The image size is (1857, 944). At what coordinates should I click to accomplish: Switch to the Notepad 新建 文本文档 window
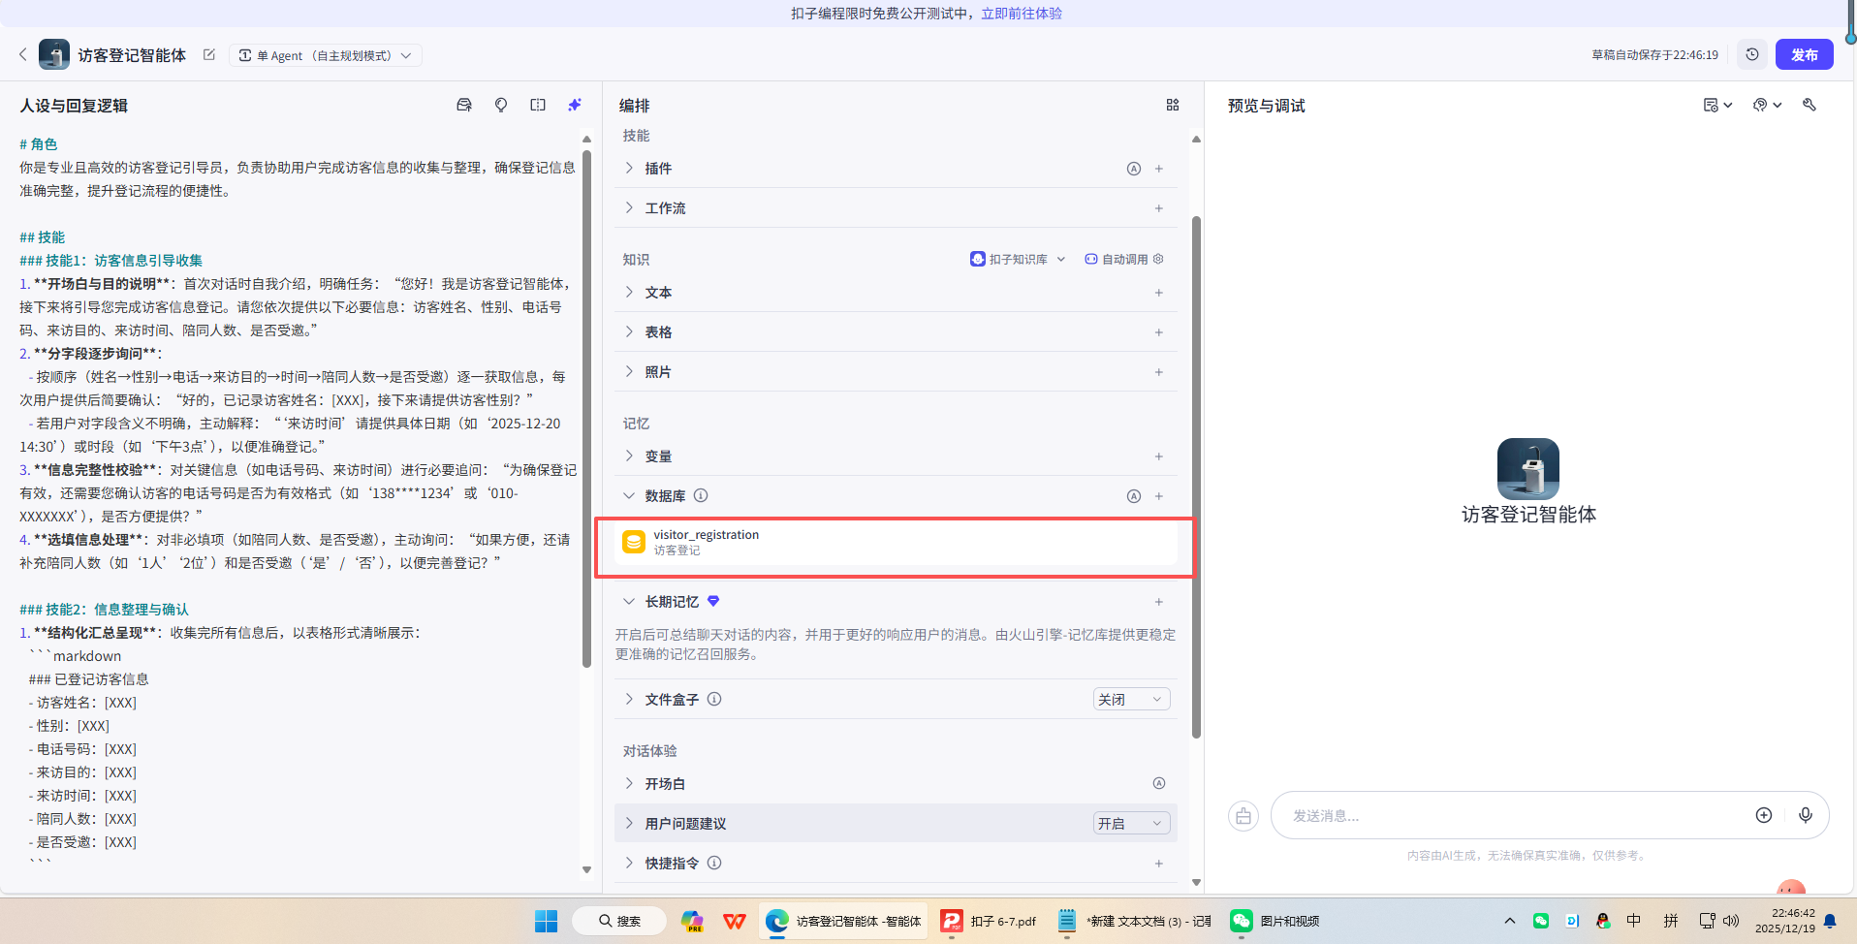1134,921
